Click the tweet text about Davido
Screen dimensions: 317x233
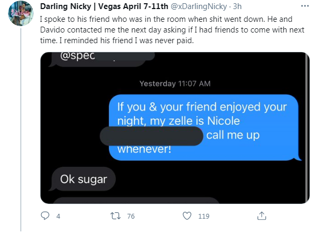click(x=172, y=30)
